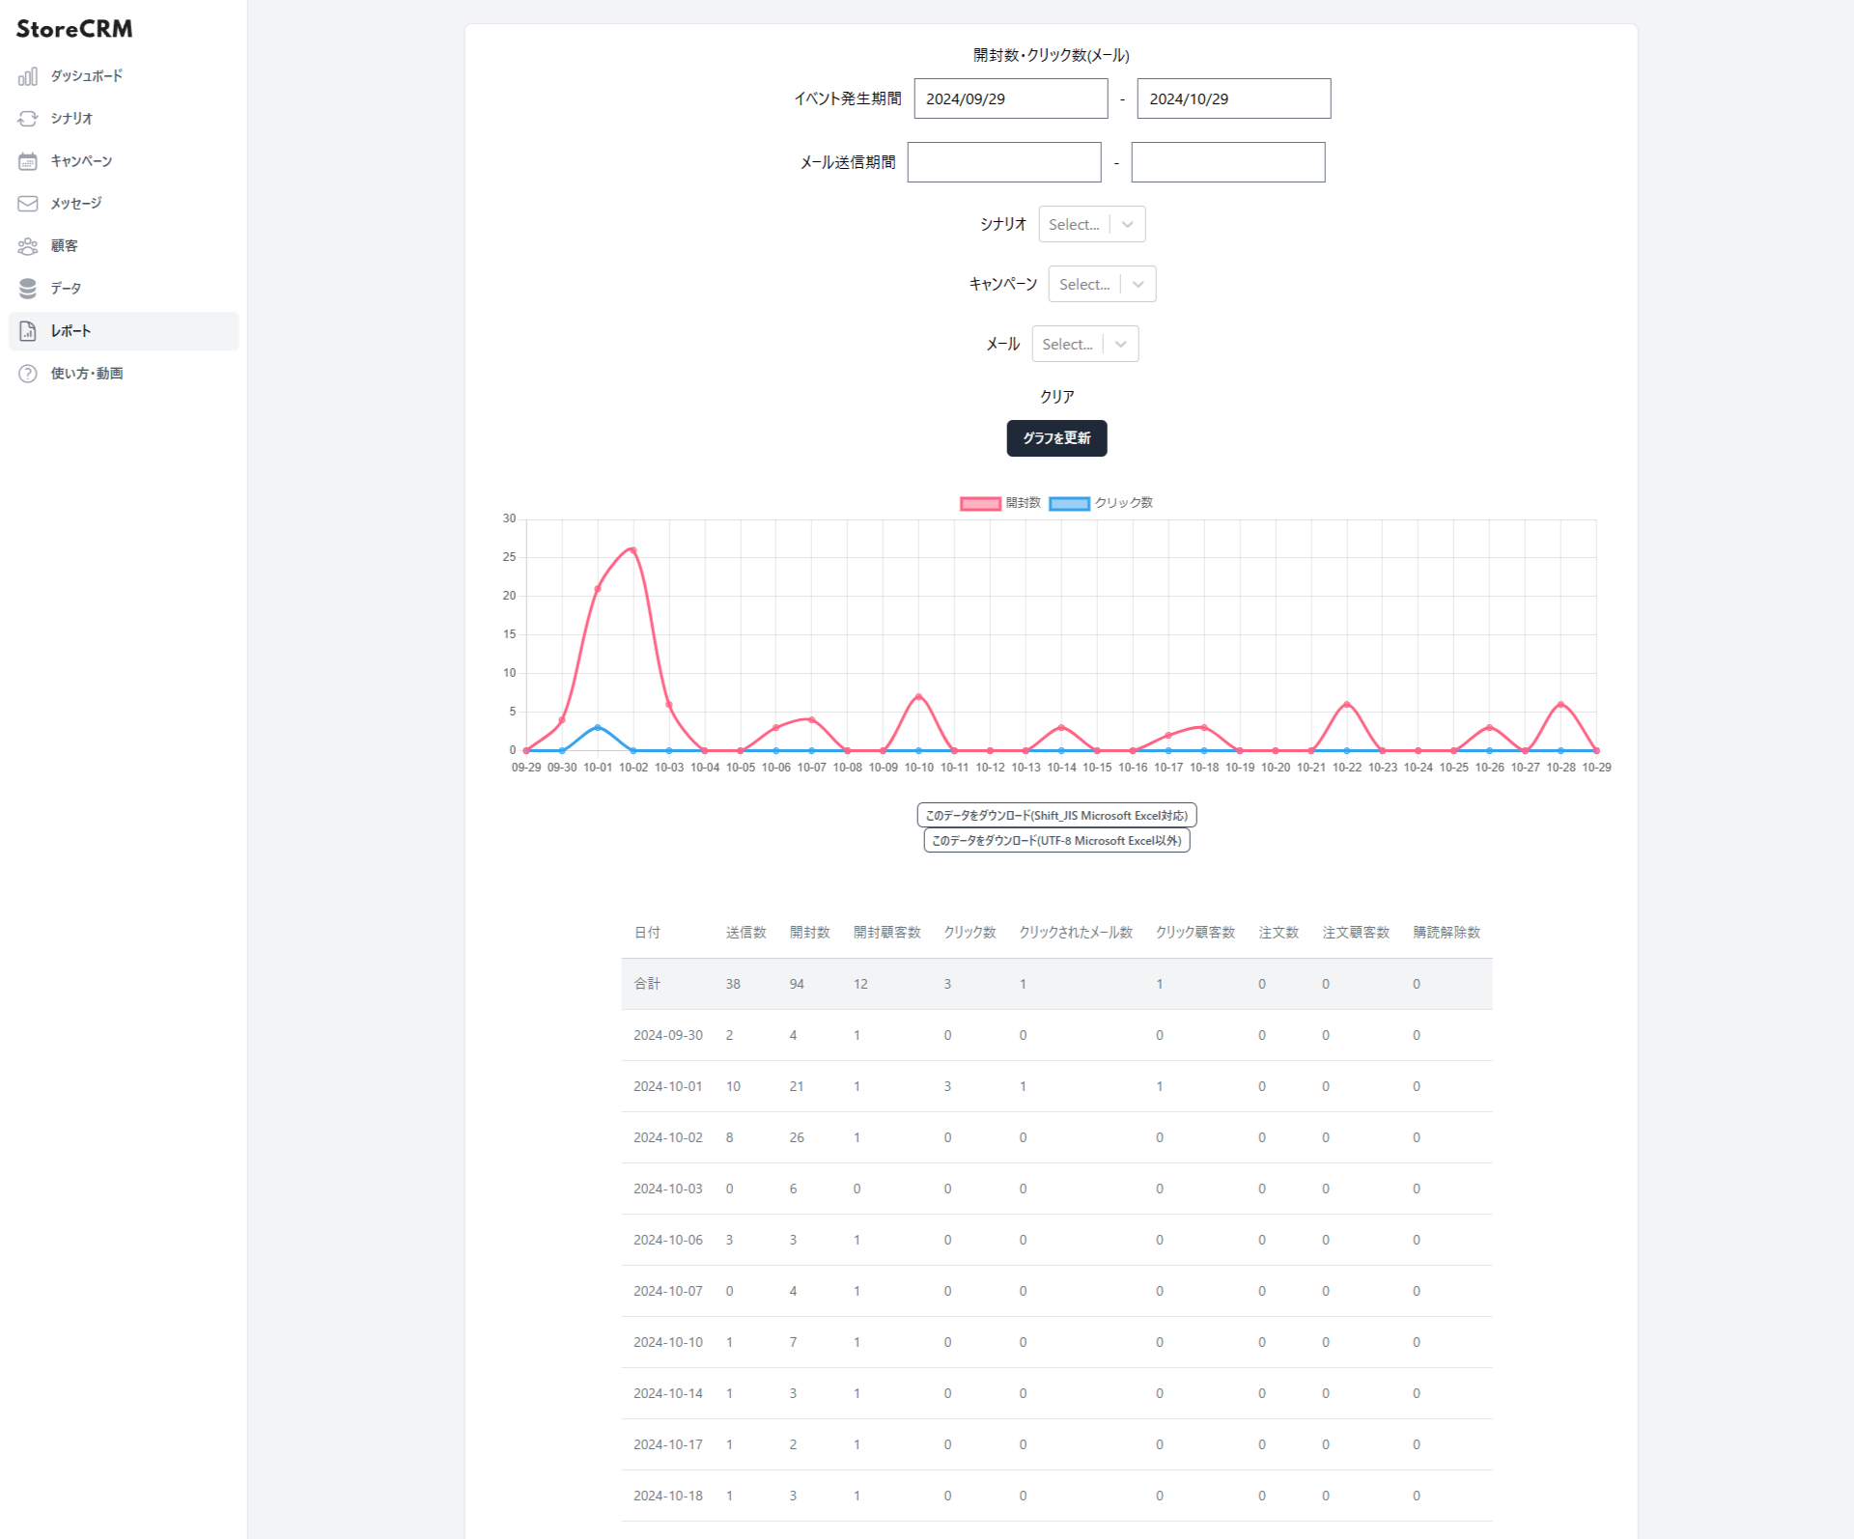The image size is (1854, 1539).
Task: Click the data database stack icon
Action: tap(28, 289)
